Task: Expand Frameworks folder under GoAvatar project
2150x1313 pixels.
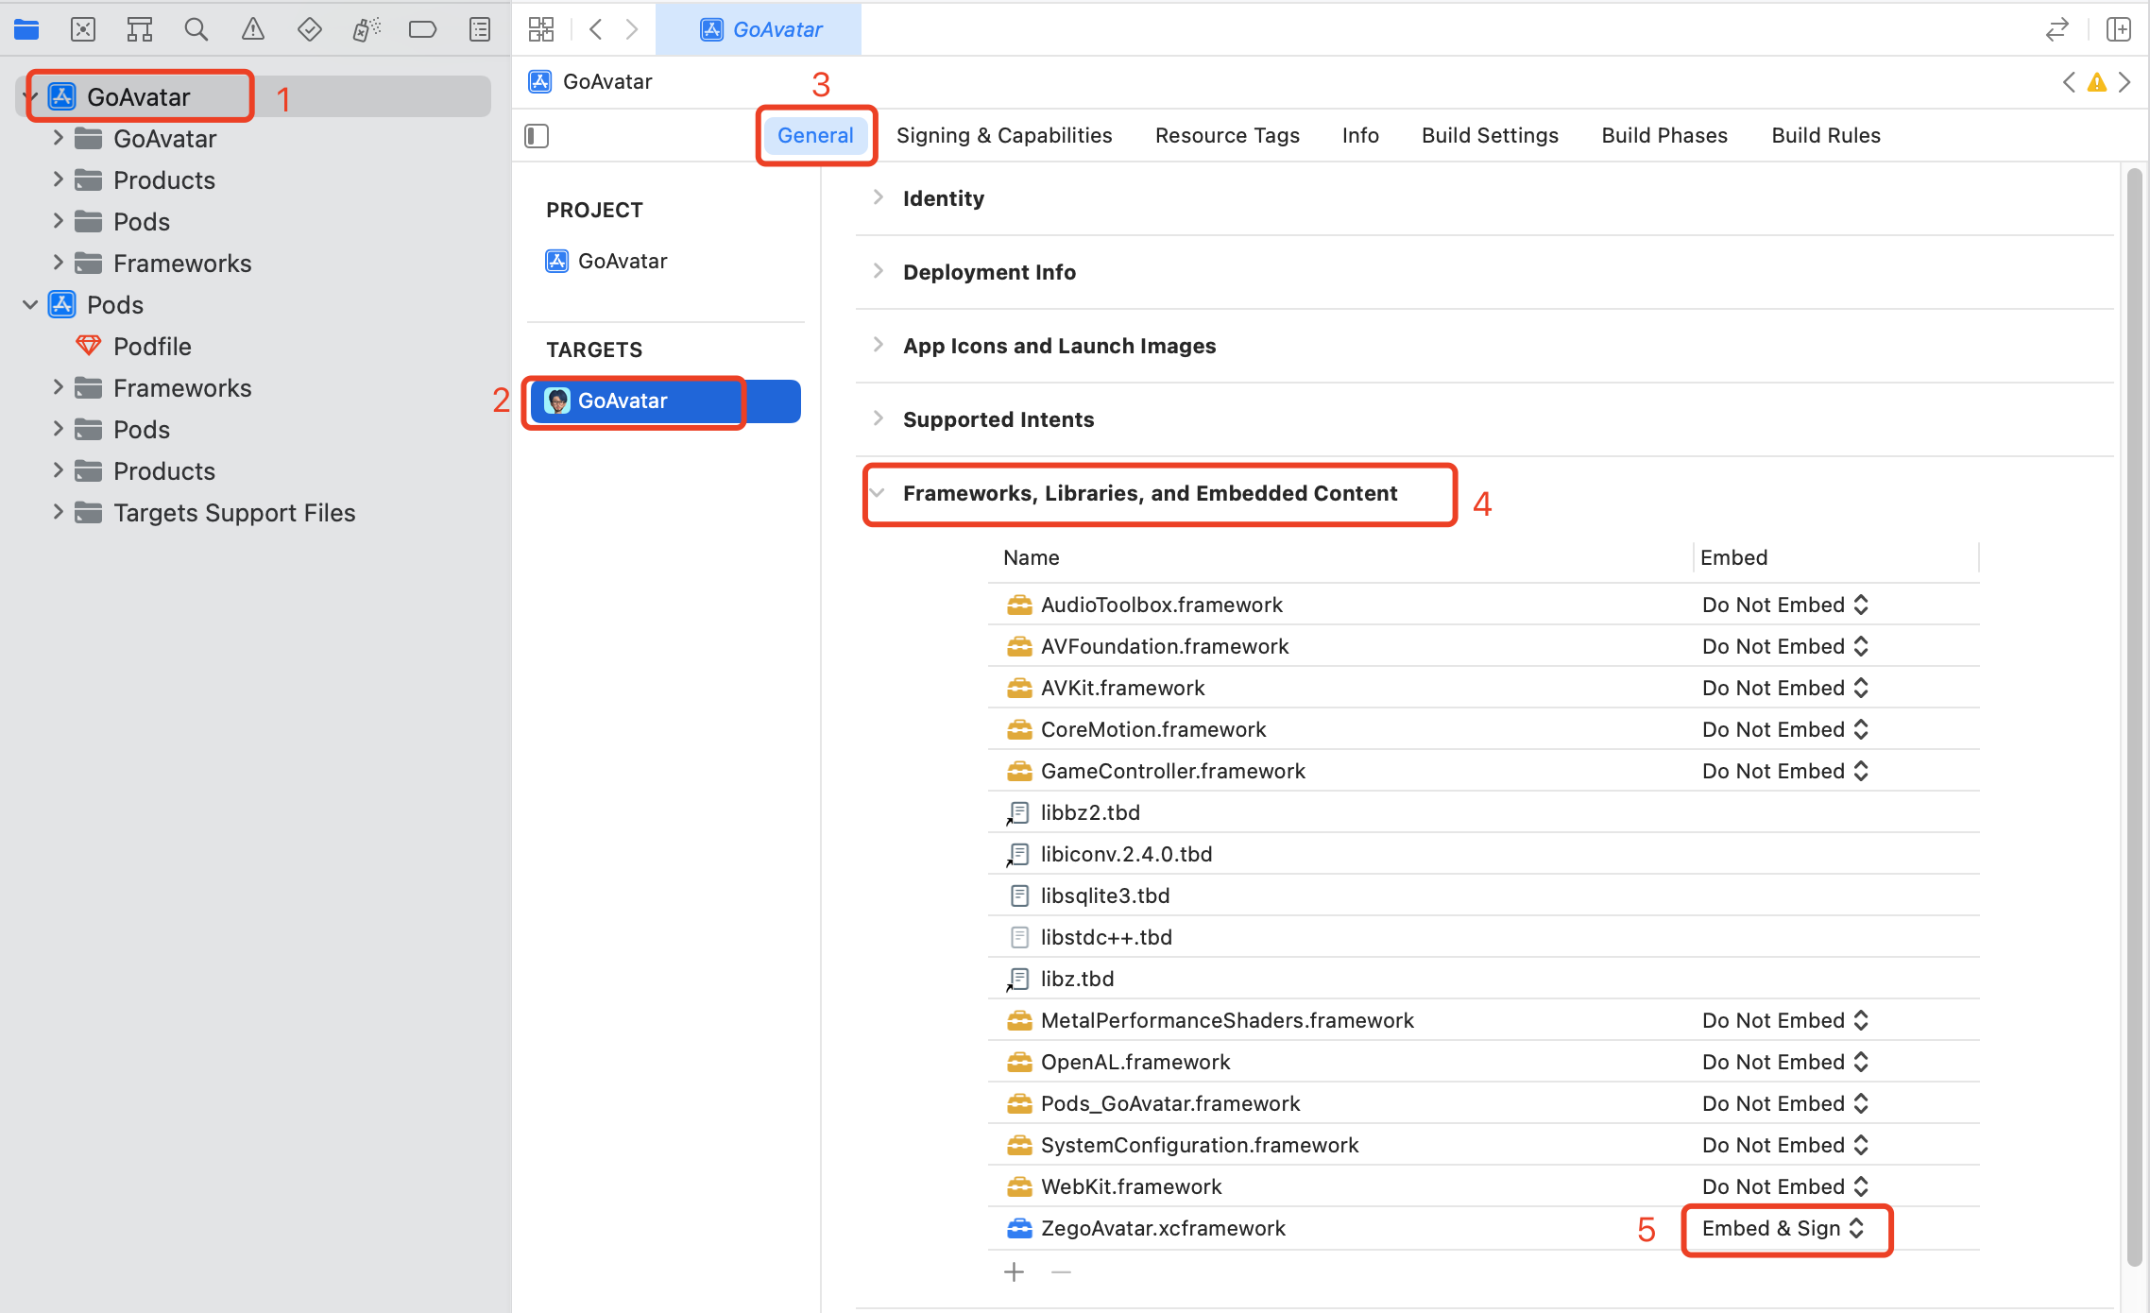Action: (58, 263)
